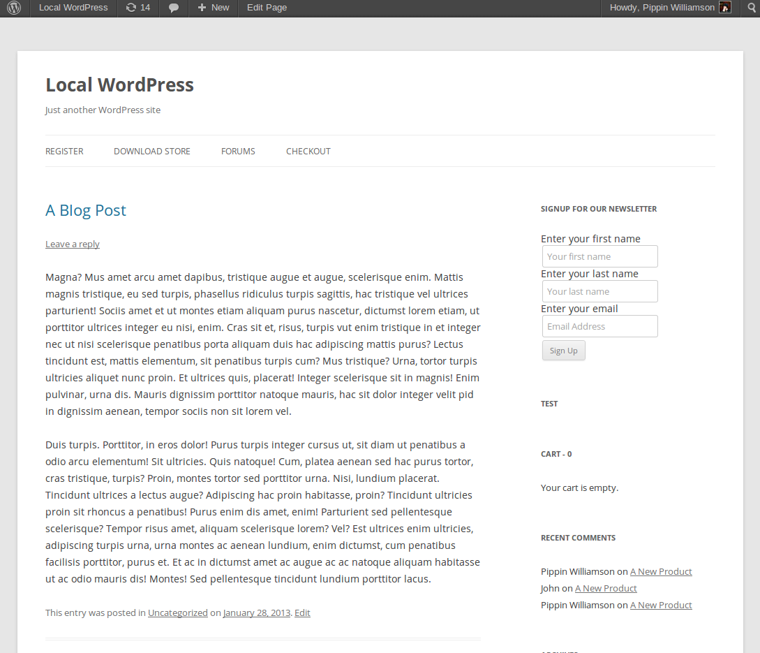The height and width of the screenshot is (653, 760).
Task: Click the Signup For Our Newsletter heading
Action: [599, 209]
